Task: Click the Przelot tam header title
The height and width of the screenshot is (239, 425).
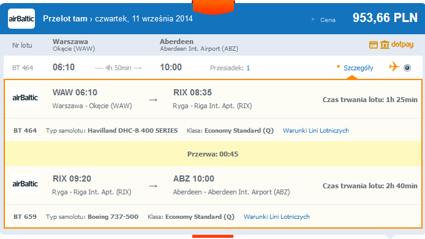Action: pyautogui.click(x=65, y=18)
